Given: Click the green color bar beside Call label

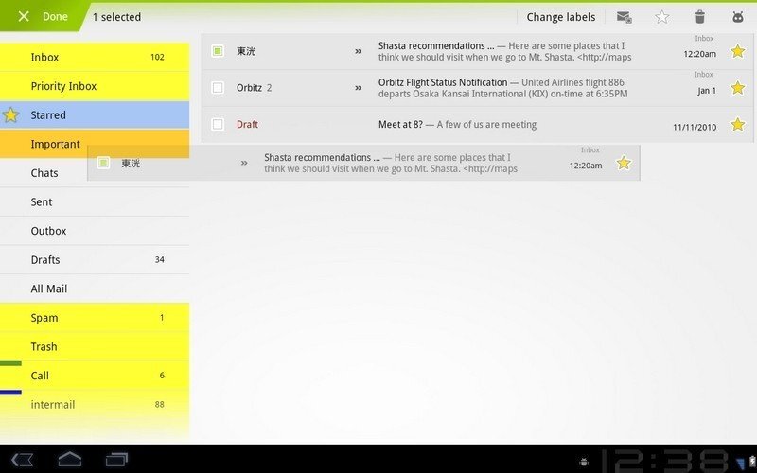Looking at the screenshot, I should pyautogui.click(x=10, y=363).
